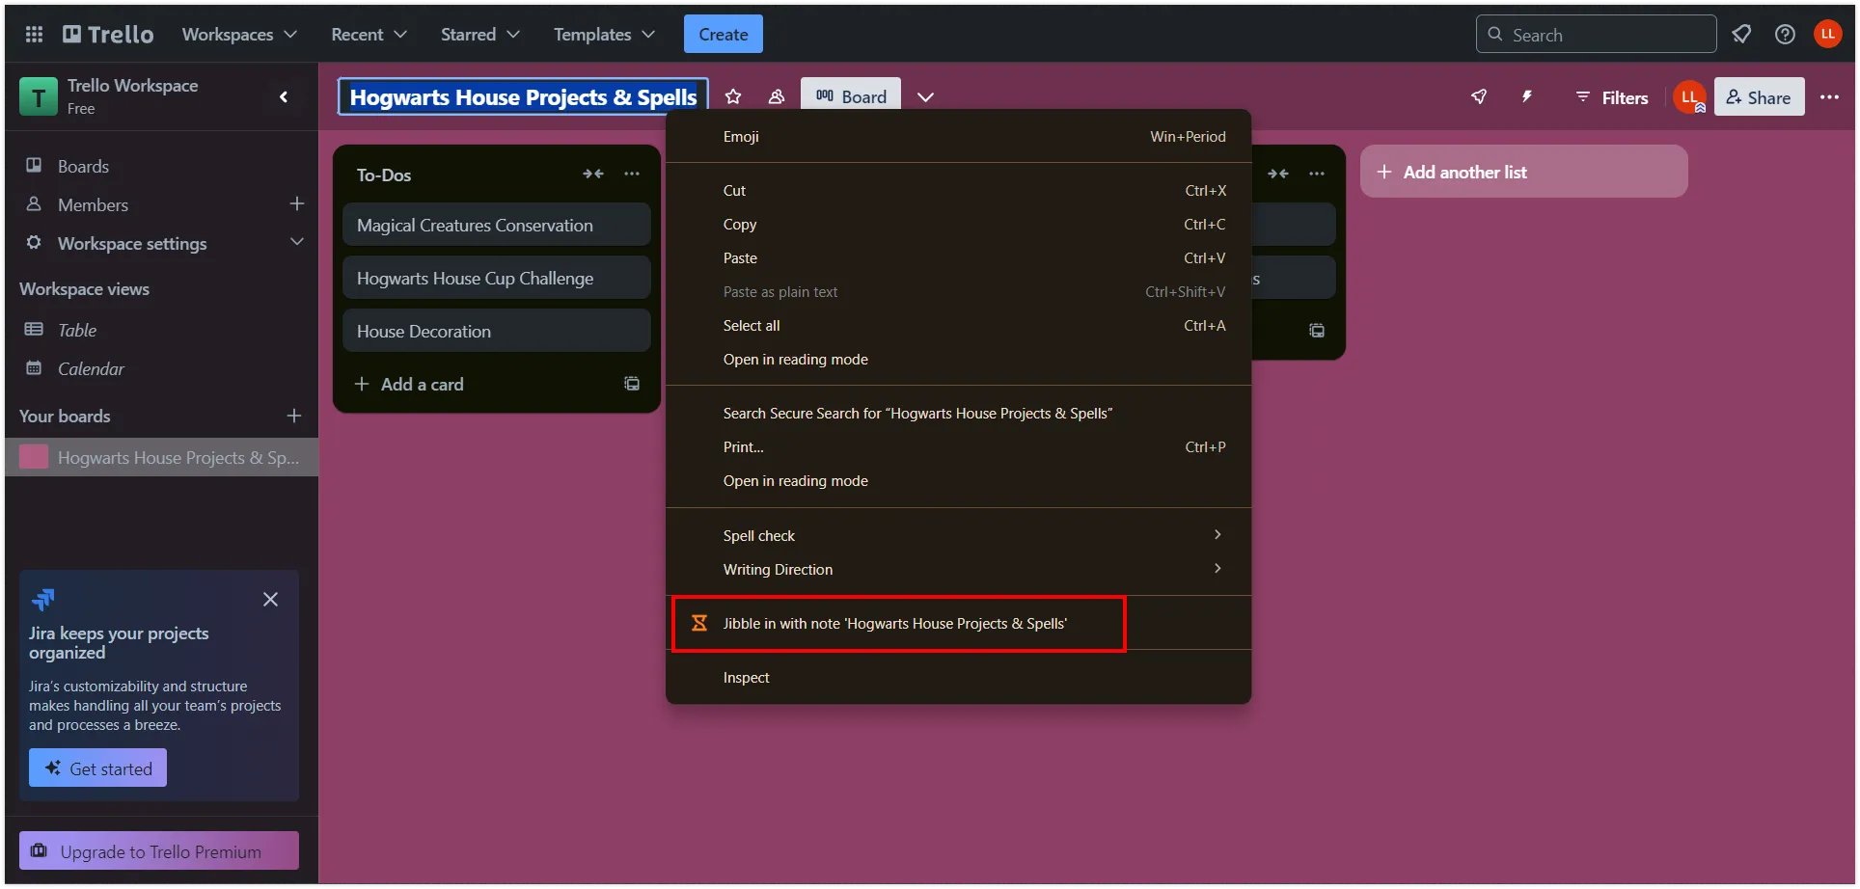Collapse the Trello Workspace sidebar

pyautogui.click(x=284, y=96)
